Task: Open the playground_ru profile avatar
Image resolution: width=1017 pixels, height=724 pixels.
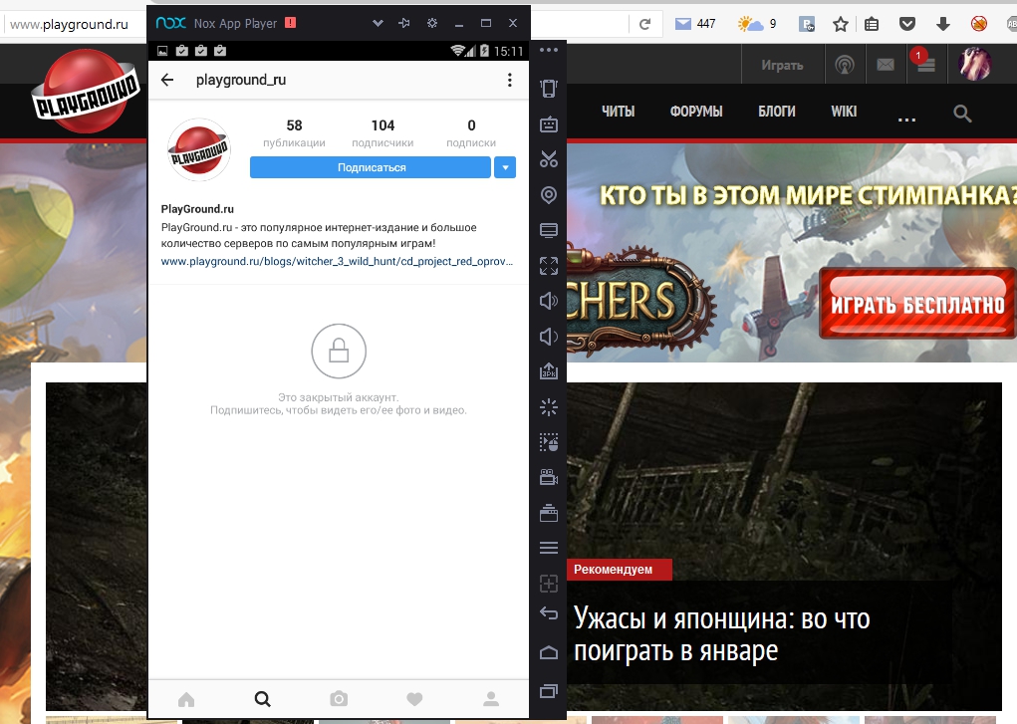Action: [x=200, y=149]
